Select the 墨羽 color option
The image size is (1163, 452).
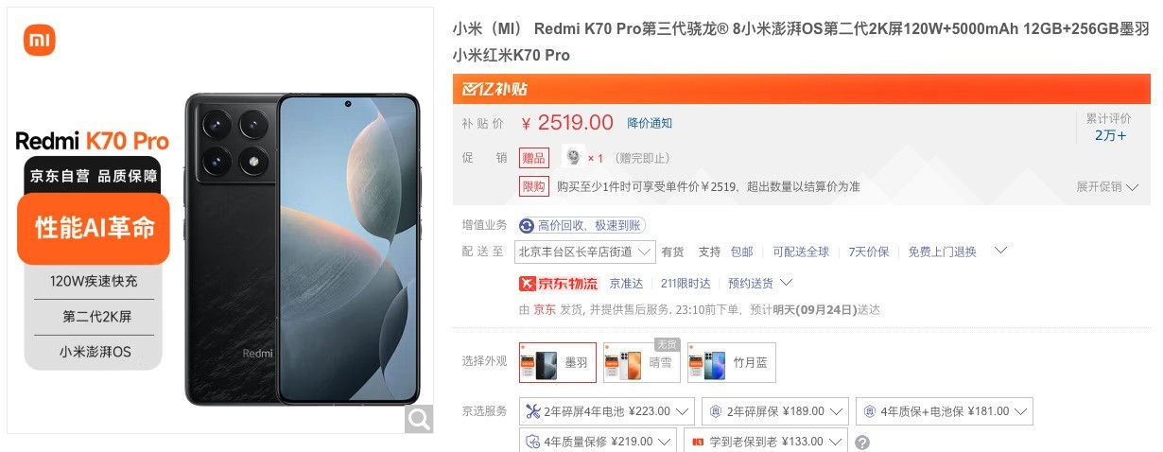click(558, 362)
